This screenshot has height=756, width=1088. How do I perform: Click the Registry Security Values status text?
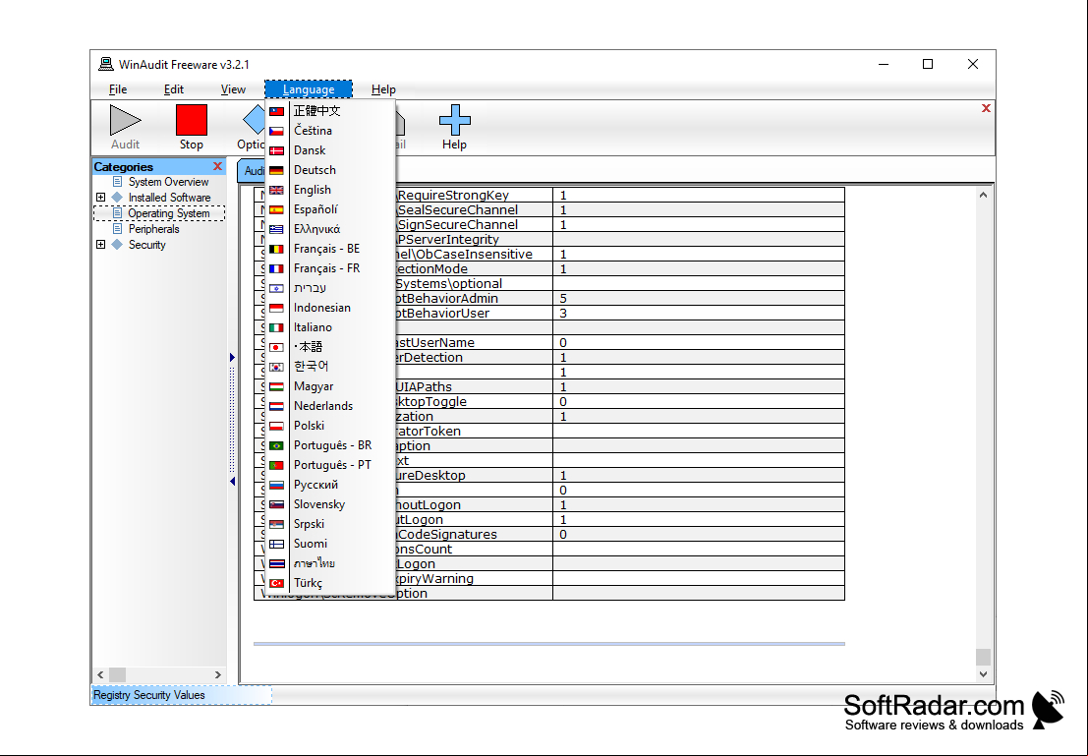(x=149, y=695)
